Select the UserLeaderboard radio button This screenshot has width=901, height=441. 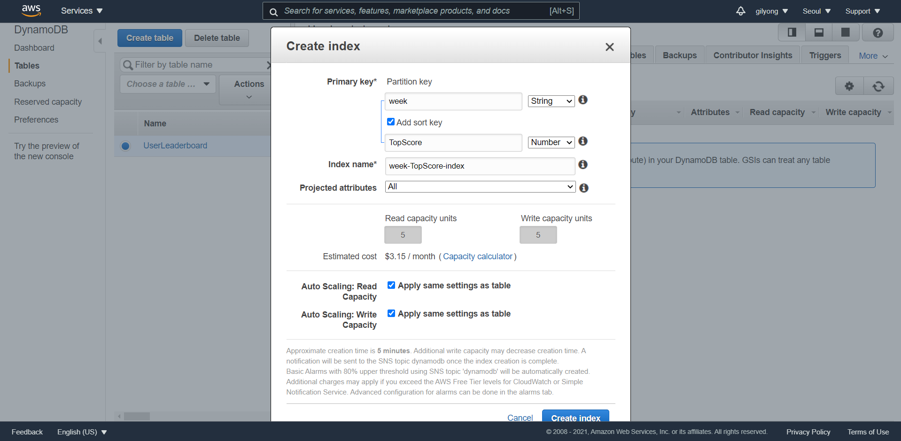point(125,146)
